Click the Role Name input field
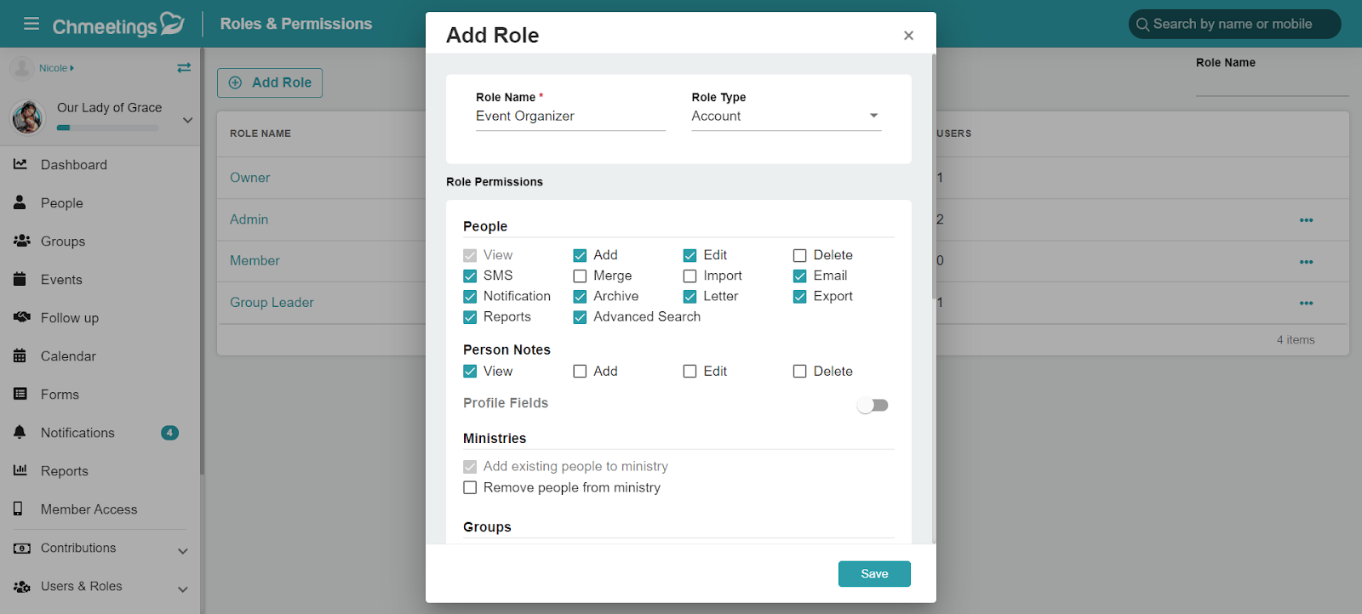 (x=570, y=117)
